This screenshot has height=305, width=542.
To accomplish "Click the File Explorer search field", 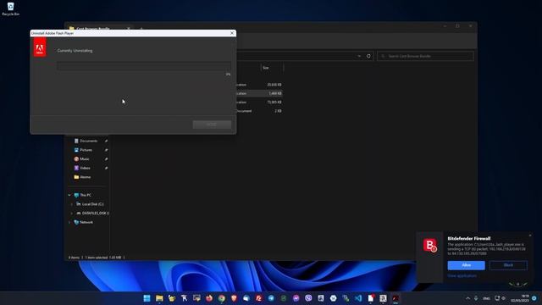I will [425, 56].
